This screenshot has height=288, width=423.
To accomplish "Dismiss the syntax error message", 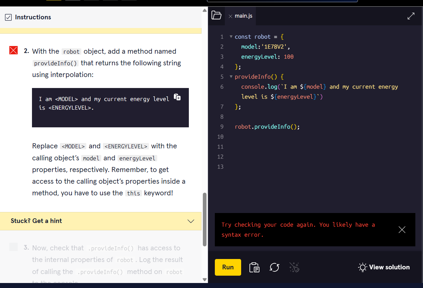I will point(402,230).
